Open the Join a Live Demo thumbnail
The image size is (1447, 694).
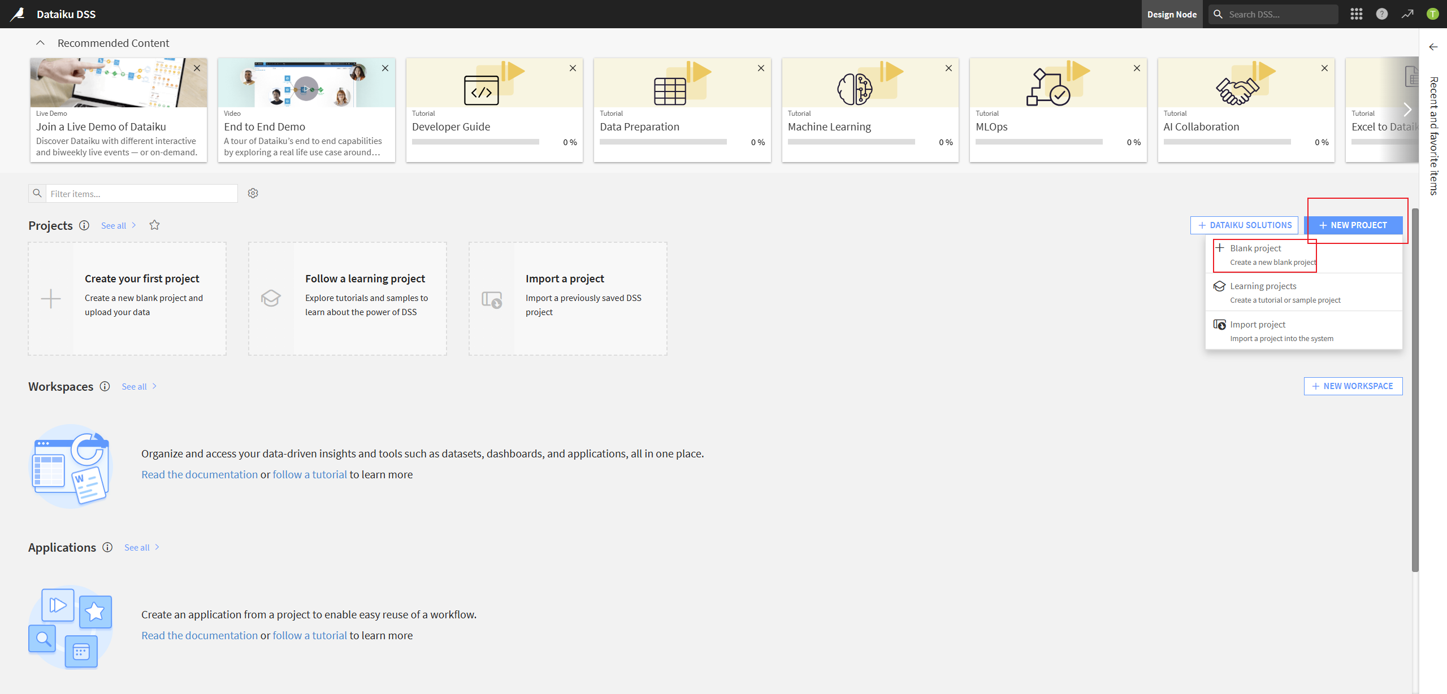119,82
